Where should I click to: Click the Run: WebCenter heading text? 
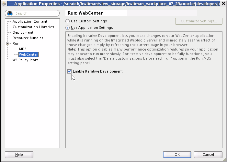[x=85, y=13]
